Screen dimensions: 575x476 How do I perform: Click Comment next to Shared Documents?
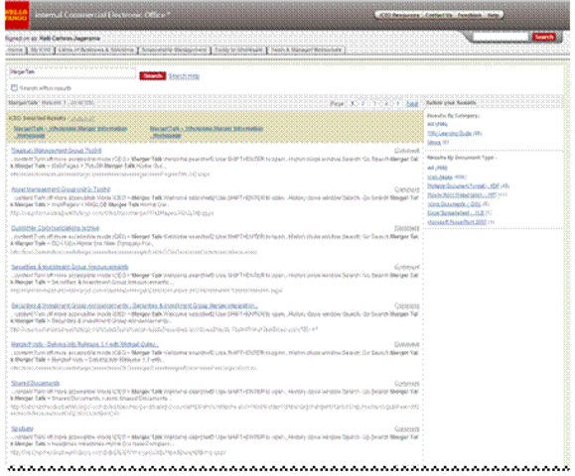tap(407, 384)
